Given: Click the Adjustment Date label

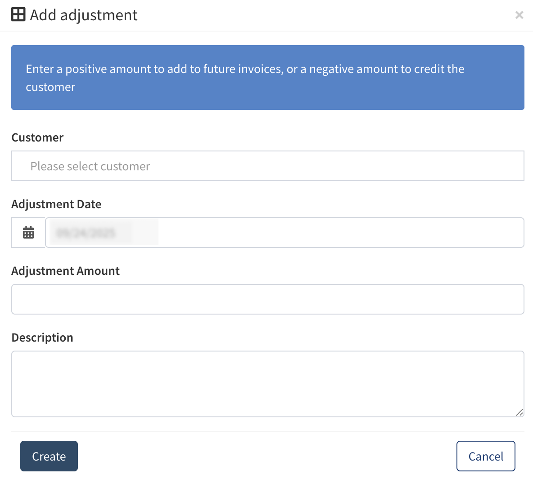Looking at the screenshot, I should 56,204.
